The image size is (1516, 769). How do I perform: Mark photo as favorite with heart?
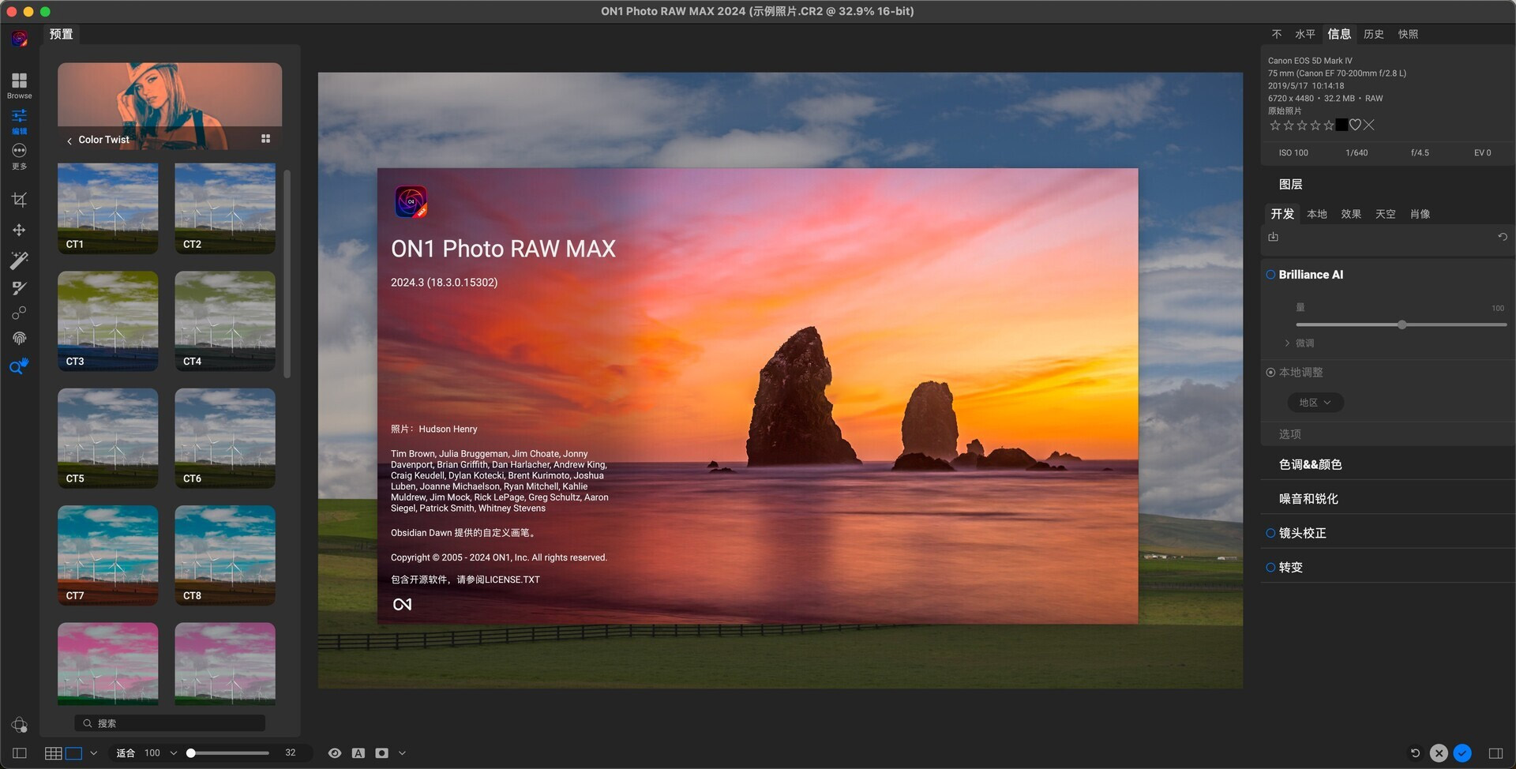(1355, 125)
